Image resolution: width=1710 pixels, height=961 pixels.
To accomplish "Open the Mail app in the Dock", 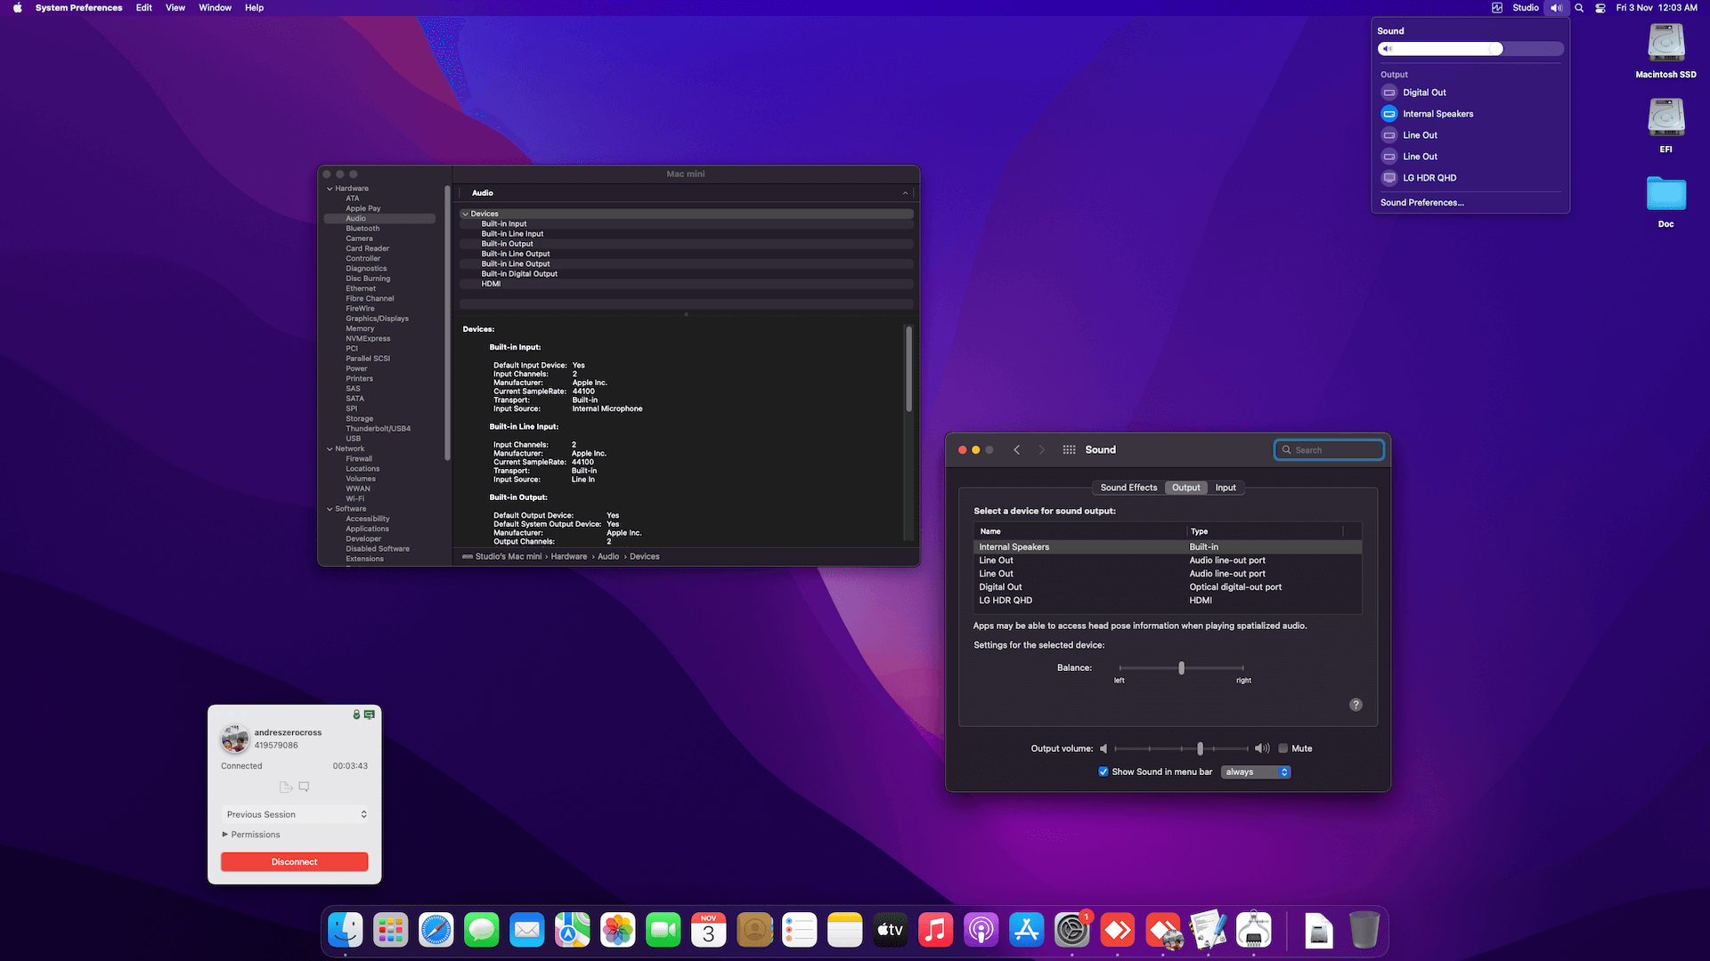I will point(527,931).
